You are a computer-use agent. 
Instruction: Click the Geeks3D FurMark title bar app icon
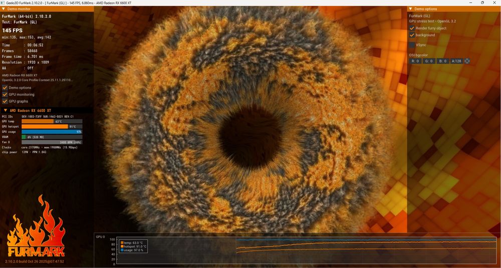[x=3, y=3]
